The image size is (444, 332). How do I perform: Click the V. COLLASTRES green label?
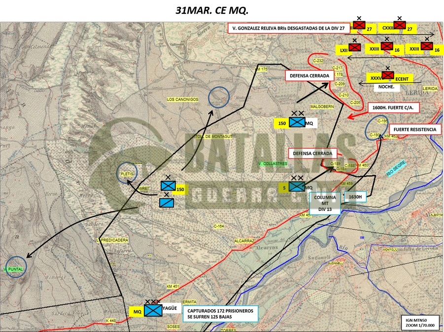(273, 164)
